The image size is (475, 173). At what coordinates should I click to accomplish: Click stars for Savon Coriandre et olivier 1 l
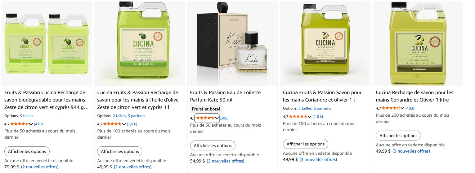point(298,116)
